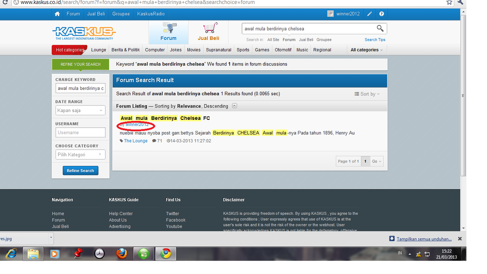Viewport: 487px width, 274px height.
Task: Open the Otomotif category
Action: coord(283,50)
